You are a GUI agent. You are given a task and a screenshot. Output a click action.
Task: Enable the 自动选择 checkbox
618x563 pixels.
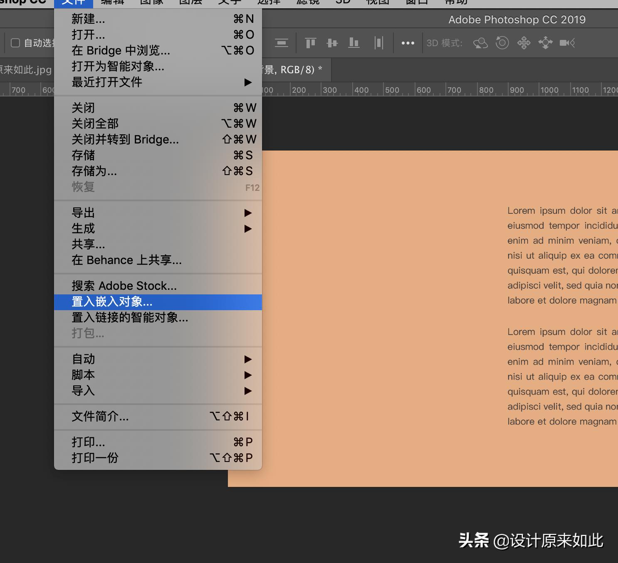[15, 43]
